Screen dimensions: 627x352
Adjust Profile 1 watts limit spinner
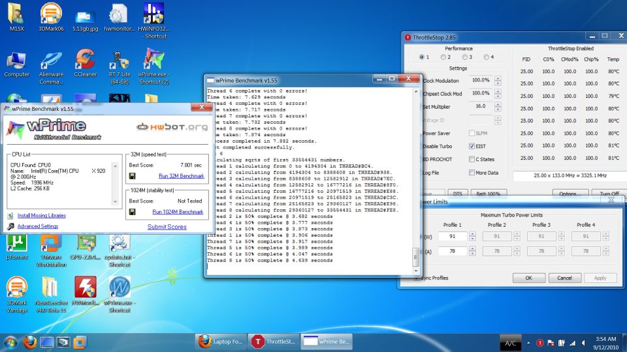point(472,236)
